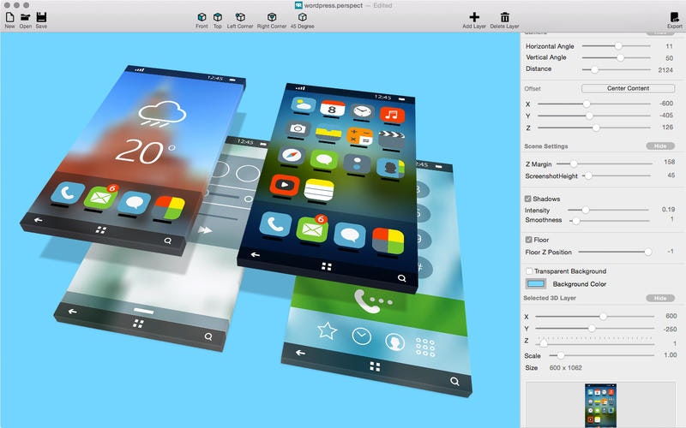Click the ScreenshotHeight value 45
The width and height of the screenshot is (686, 428).
click(x=671, y=175)
